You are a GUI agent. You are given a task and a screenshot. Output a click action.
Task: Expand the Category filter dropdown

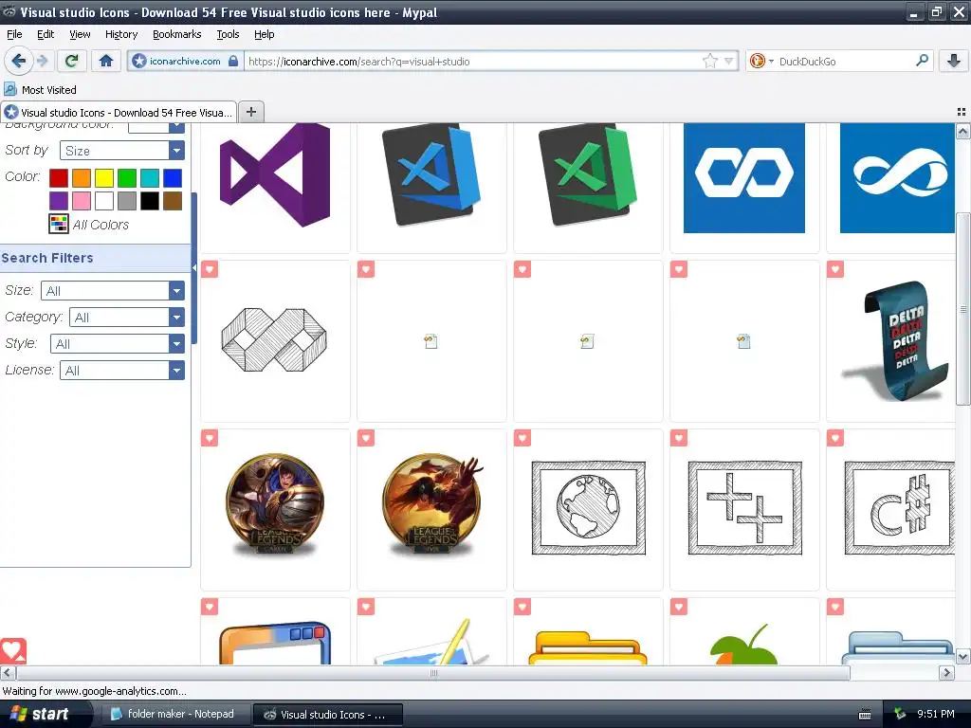(127, 317)
